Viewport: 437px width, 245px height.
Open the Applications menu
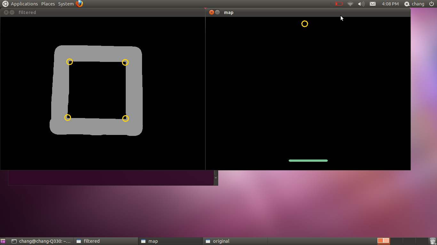pos(24,4)
